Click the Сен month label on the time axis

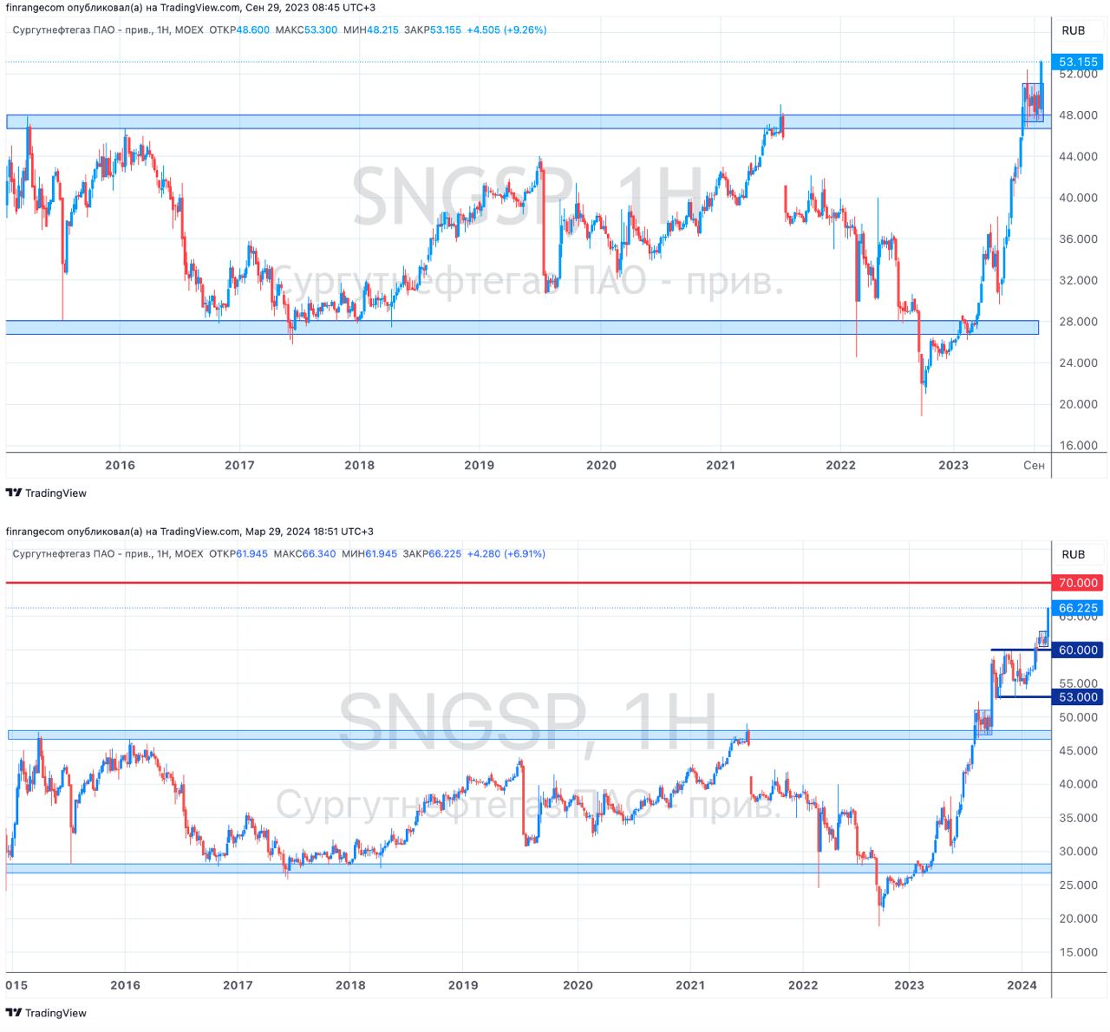tap(1034, 465)
